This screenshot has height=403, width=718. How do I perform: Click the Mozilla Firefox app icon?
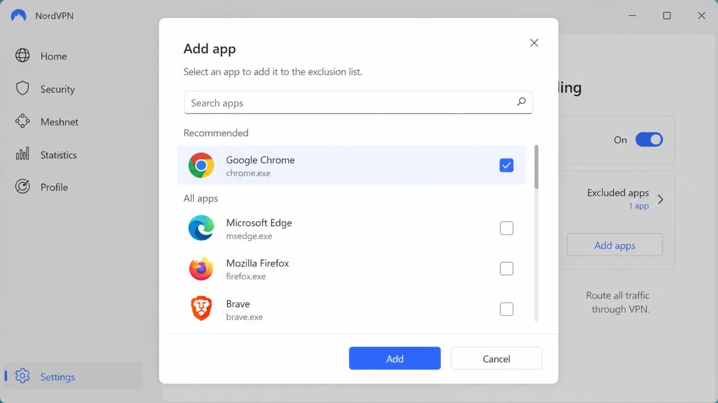pos(201,269)
